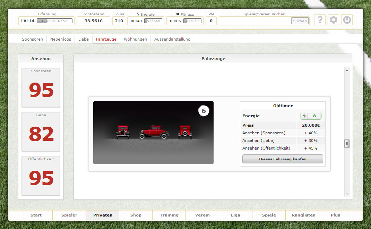Go to Start in bottom navigation
Image resolution: width=371 pixels, height=229 pixels.
36,215
